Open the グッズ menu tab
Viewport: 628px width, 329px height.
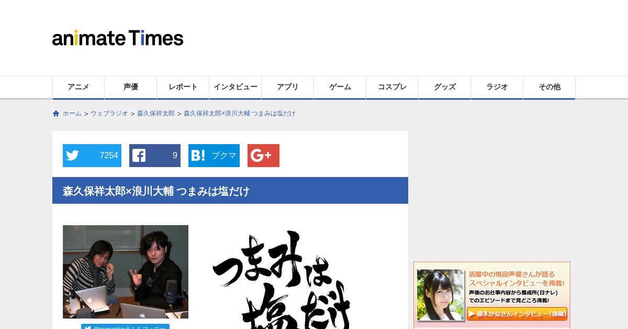[x=445, y=87]
